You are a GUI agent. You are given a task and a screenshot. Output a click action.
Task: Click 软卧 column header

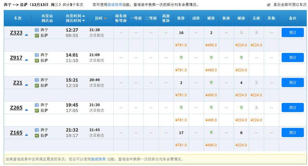pyautogui.click(x=181, y=18)
